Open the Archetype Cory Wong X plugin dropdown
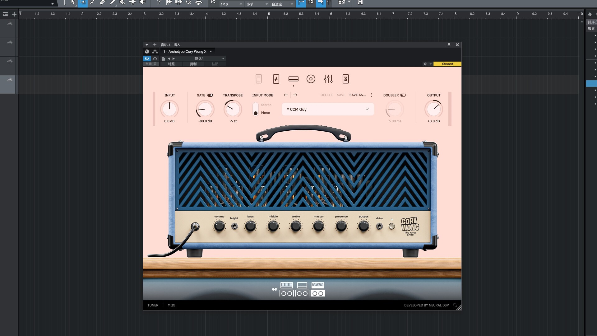Image resolution: width=597 pixels, height=336 pixels. pyautogui.click(x=211, y=52)
